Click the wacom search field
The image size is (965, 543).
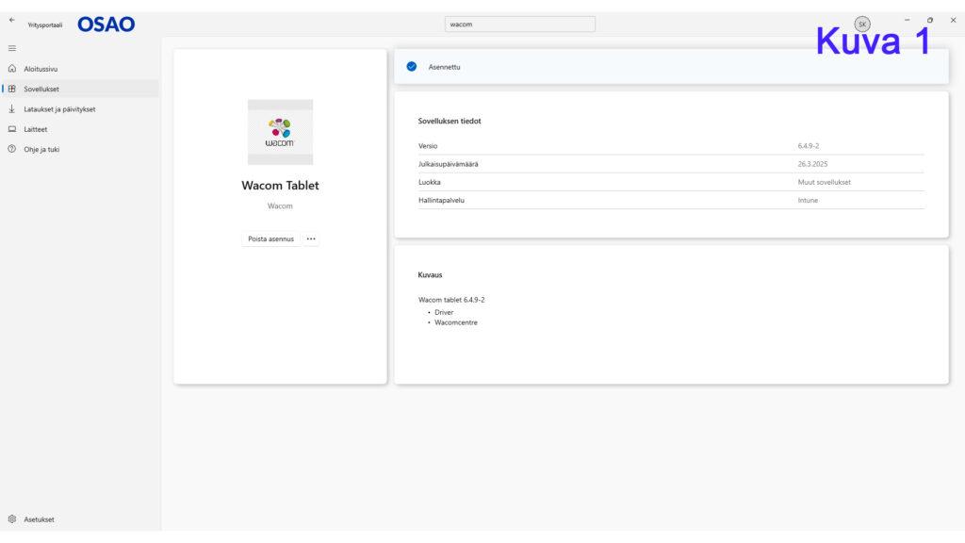pos(519,24)
